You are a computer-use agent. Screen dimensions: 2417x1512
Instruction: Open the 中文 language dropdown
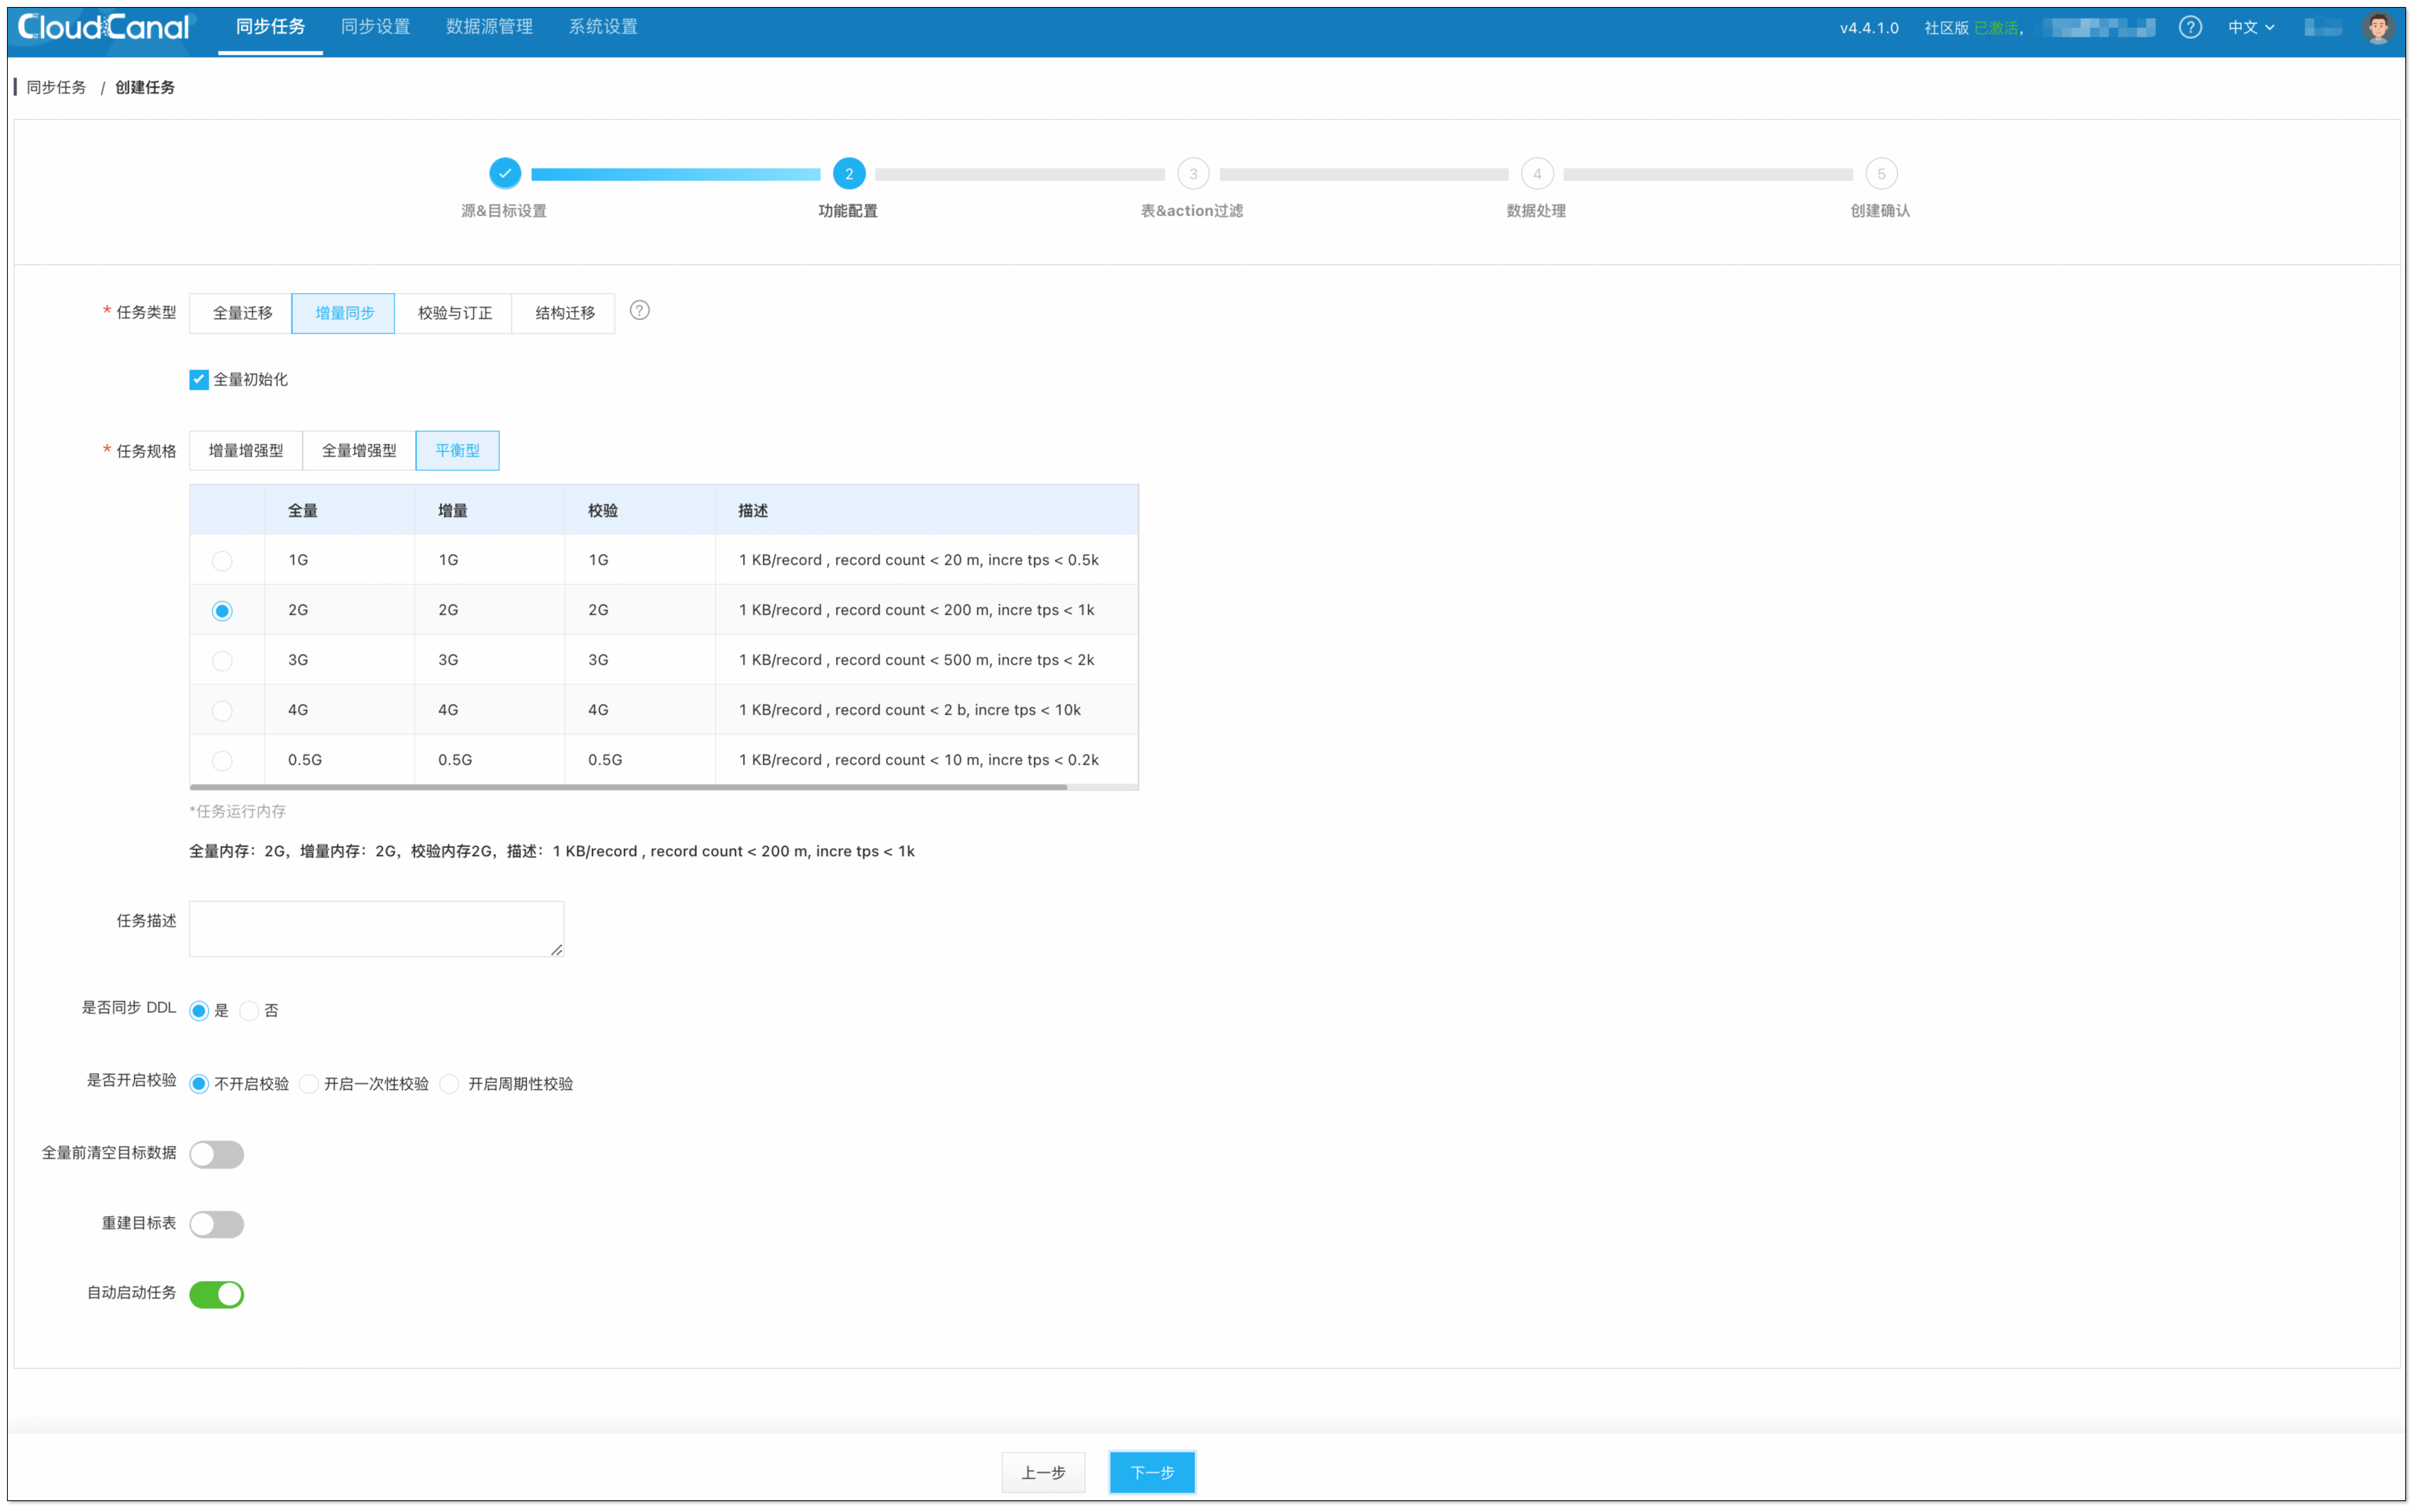coord(2250,27)
